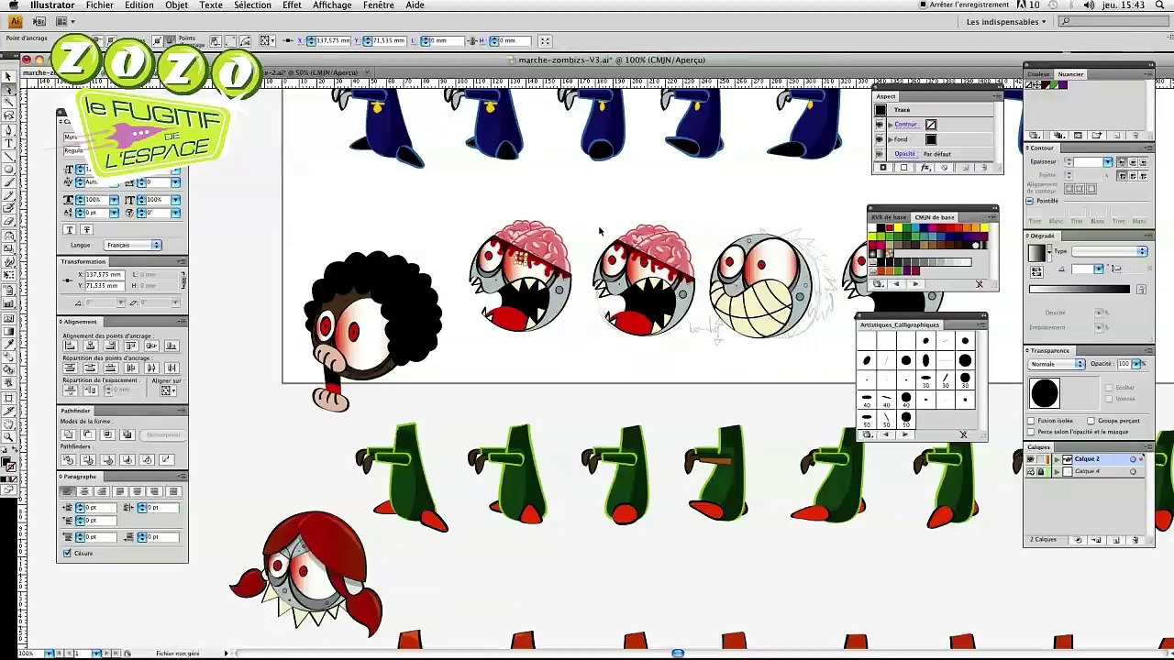Expand the Contour row in Aspect panel
Screen dimensions: 1174x660
[x=891, y=125]
